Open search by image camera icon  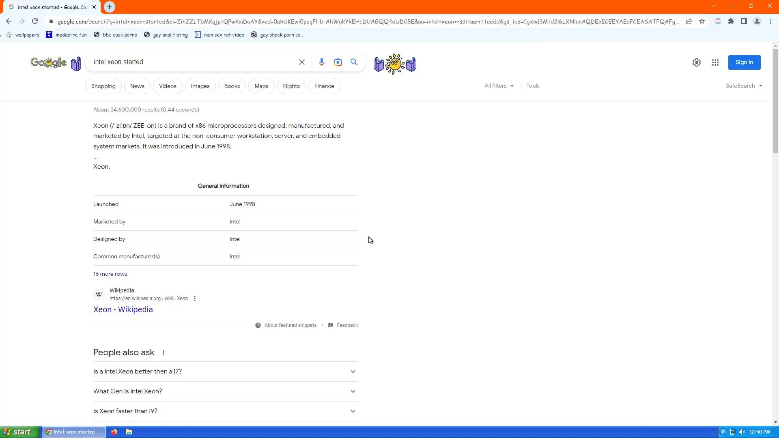[x=338, y=62]
